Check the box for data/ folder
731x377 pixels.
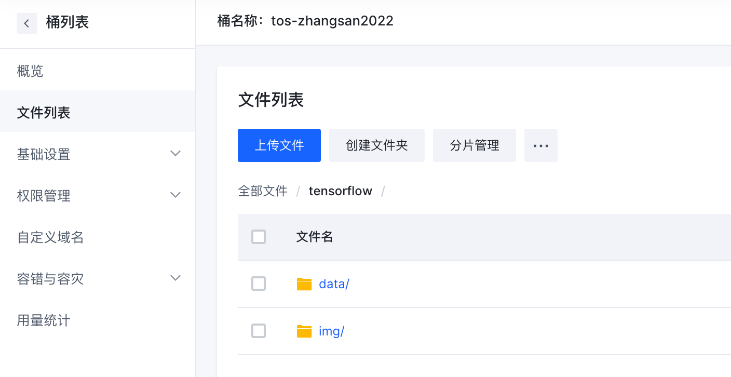coord(259,284)
